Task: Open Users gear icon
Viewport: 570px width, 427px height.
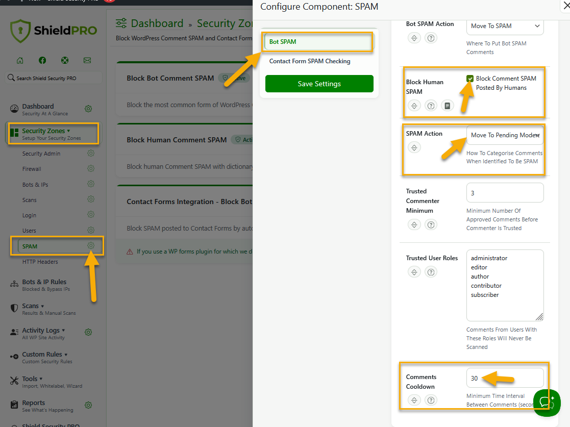Action: 91,231
